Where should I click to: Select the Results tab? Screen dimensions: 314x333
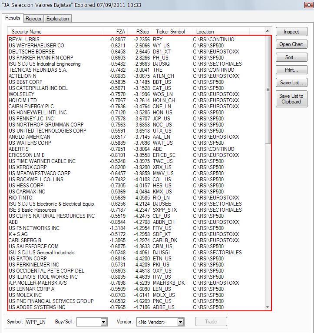[x=13, y=18]
